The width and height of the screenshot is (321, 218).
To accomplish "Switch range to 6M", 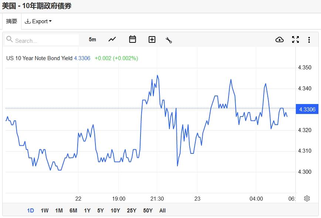I will [x=73, y=211].
